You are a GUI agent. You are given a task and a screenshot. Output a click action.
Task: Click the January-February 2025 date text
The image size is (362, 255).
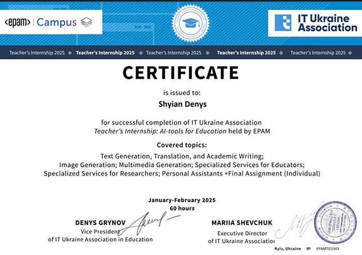182,200
